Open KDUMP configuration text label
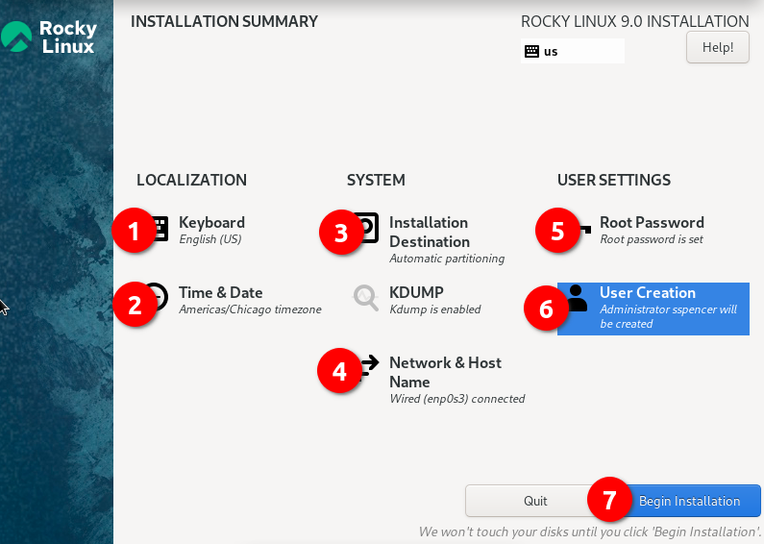The height and width of the screenshot is (544, 764). coord(416,292)
